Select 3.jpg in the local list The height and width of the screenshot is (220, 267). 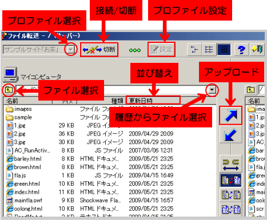pyautogui.click(x=16, y=142)
